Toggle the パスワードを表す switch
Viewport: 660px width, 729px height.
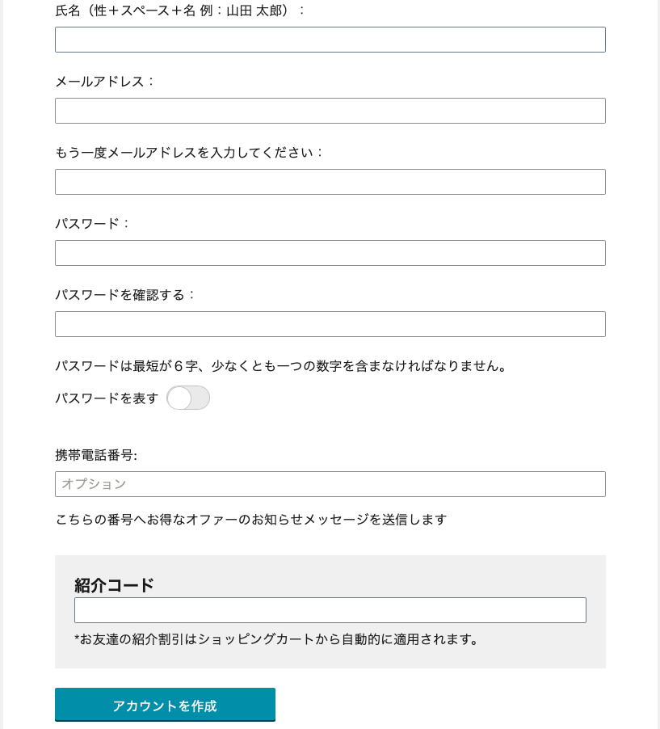point(188,398)
